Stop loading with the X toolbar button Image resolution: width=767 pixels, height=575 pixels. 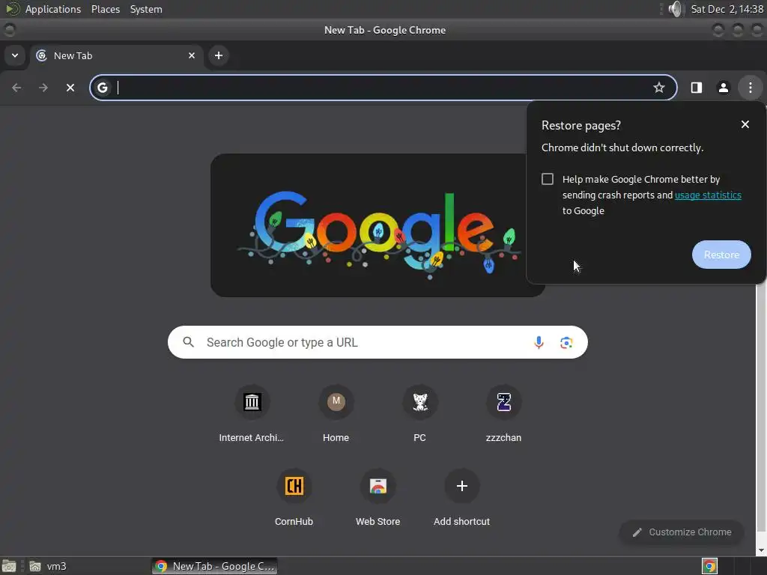click(x=70, y=88)
